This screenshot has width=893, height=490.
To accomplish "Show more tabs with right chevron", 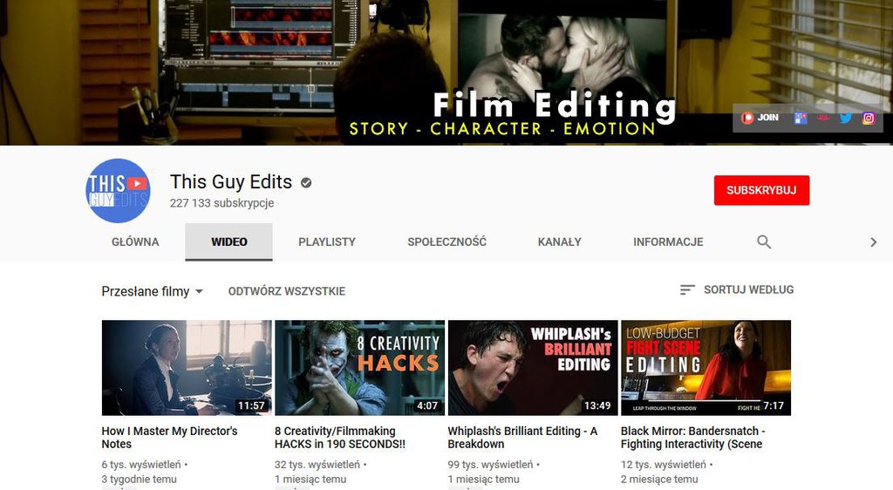I will [873, 242].
